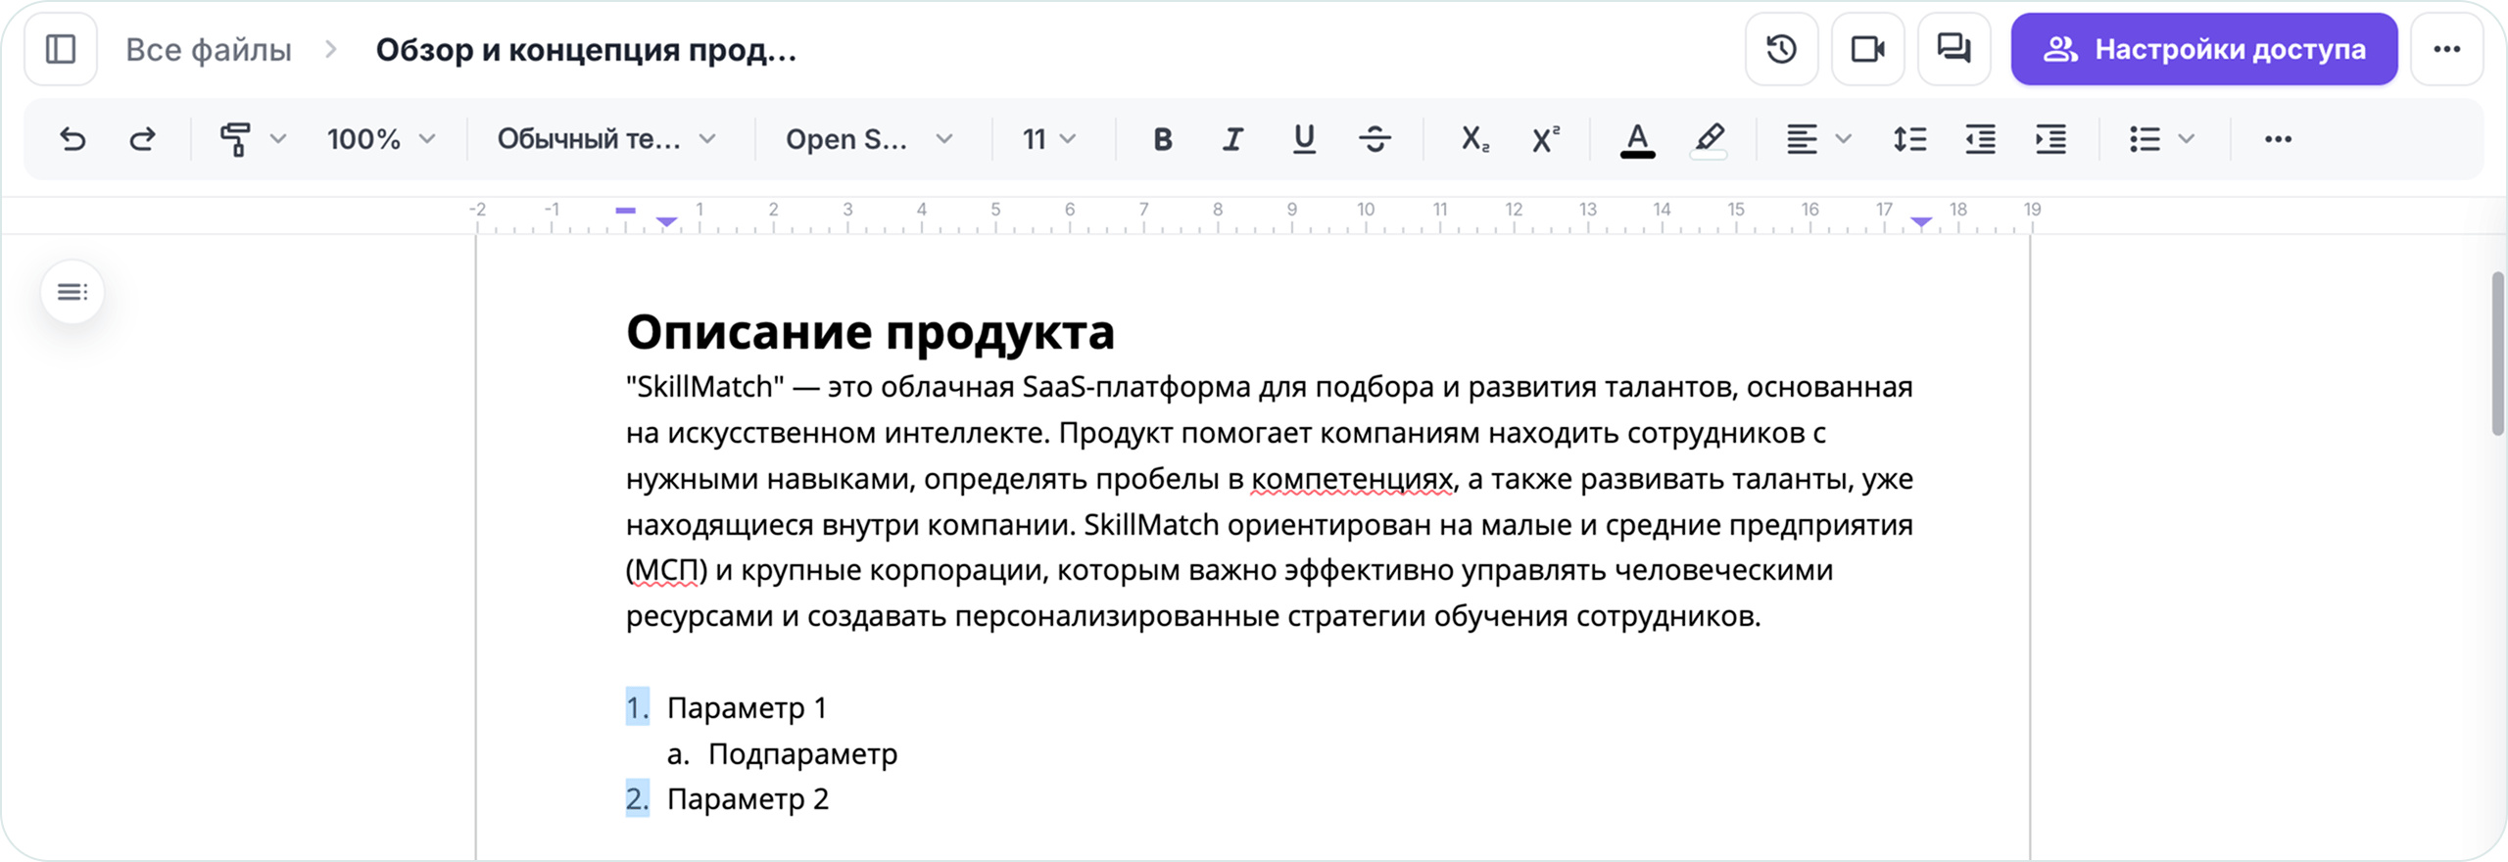Click the text alignment icon
This screenshot has width=2508, height=862.
(1801, 139)
